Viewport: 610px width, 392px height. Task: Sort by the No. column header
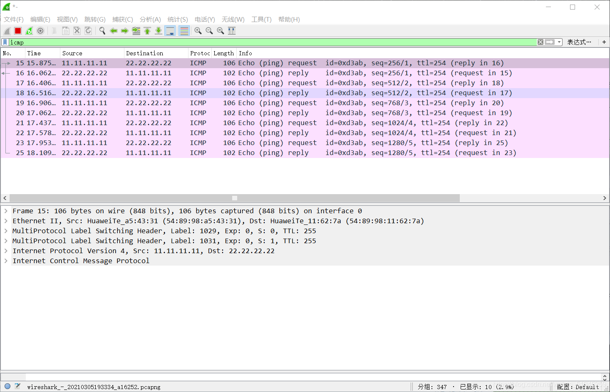tap(12, 53)
